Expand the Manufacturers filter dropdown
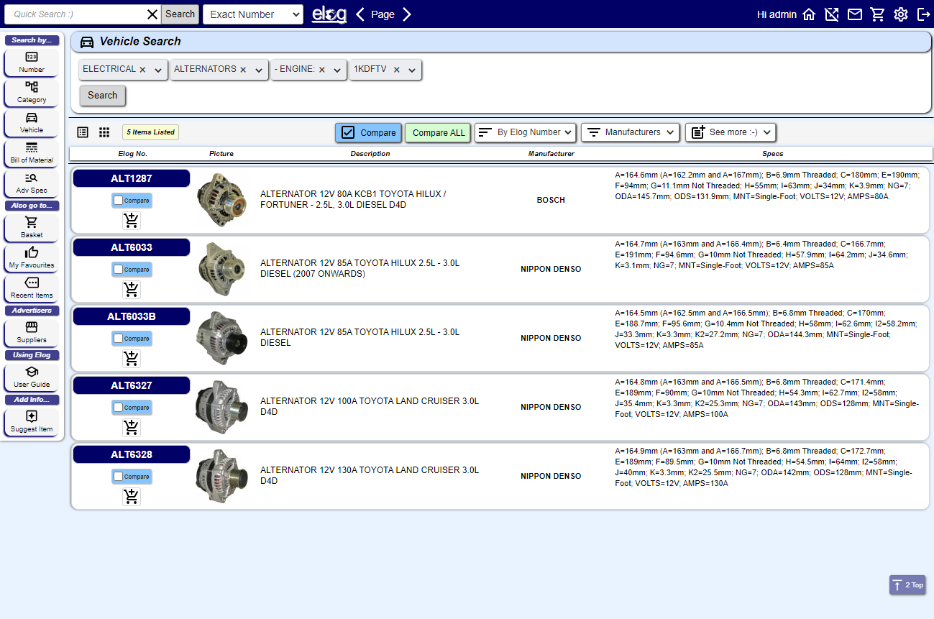Viewport: 934px width, 619px height. 629,132
